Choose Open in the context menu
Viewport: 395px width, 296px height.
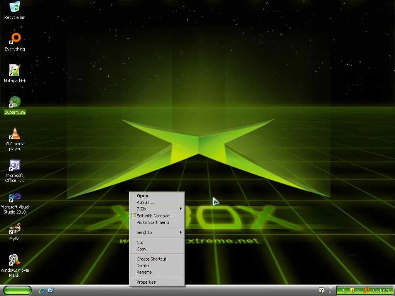pos(157,196)
